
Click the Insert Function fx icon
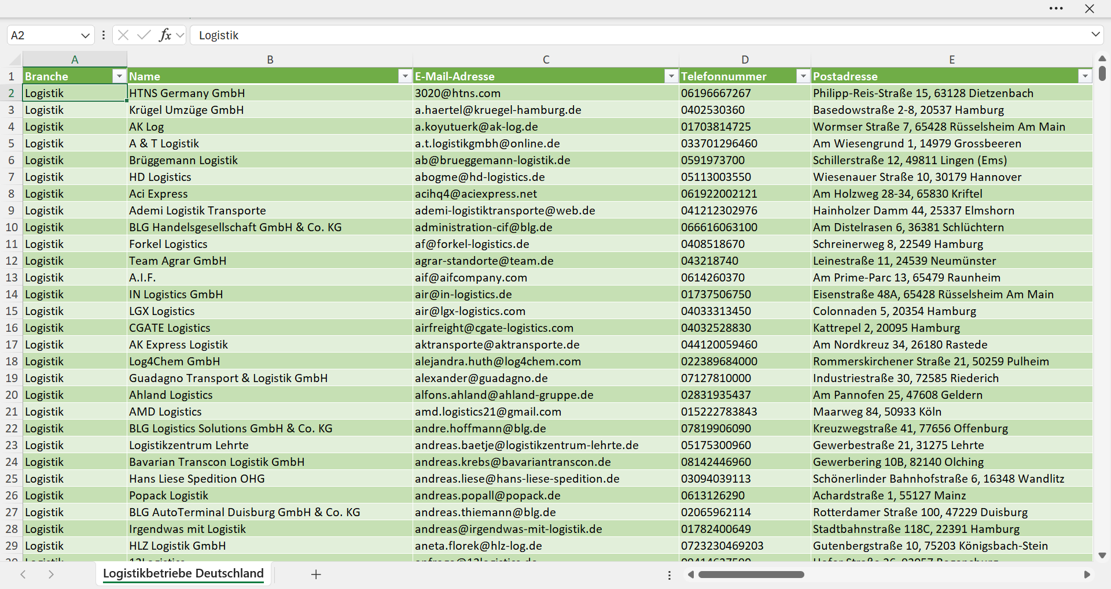(x=165, y=35)
